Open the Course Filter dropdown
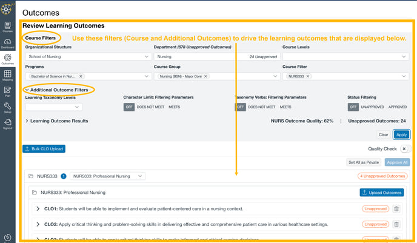The image size is (417, 243). 345,76
